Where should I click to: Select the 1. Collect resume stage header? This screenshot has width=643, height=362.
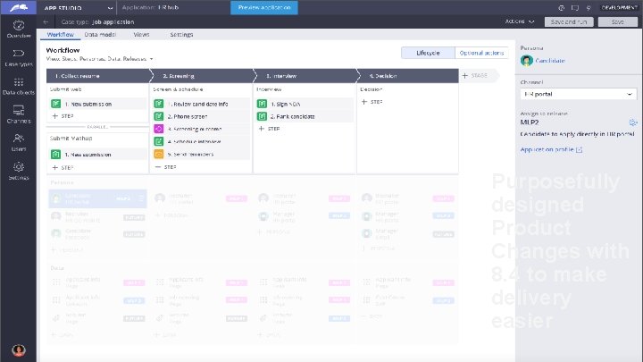coord(98,76)
